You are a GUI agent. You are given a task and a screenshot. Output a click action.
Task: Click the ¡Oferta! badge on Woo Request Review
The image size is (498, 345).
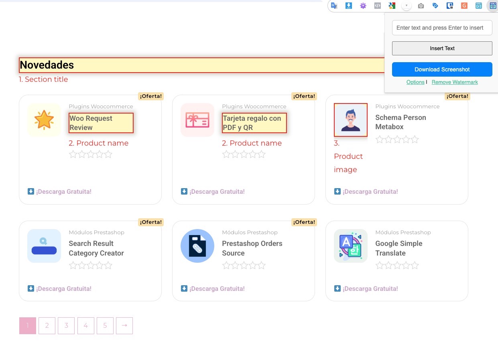(x=151, y=96)
